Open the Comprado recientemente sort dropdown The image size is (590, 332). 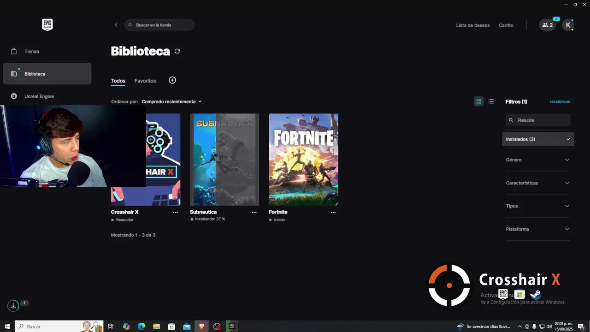[171, 101]
